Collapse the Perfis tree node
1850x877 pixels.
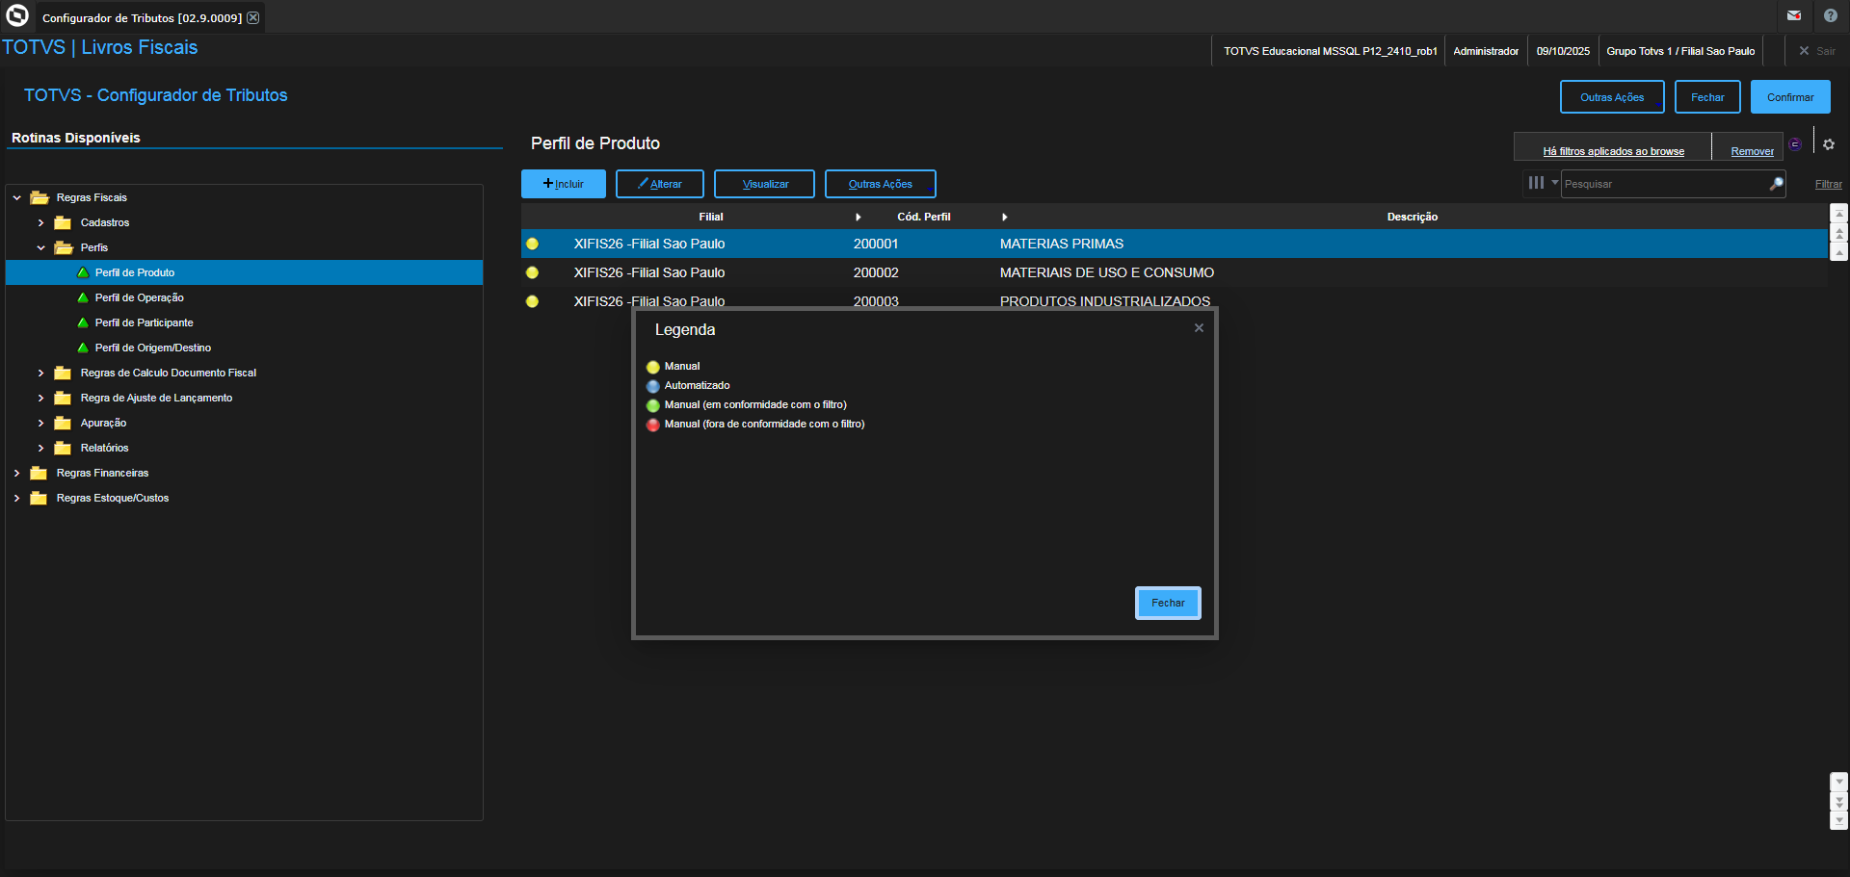point(40,247)
